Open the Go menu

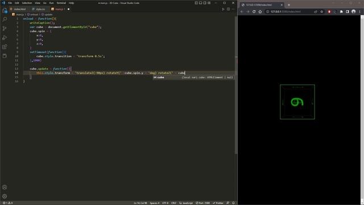point(45,3)
